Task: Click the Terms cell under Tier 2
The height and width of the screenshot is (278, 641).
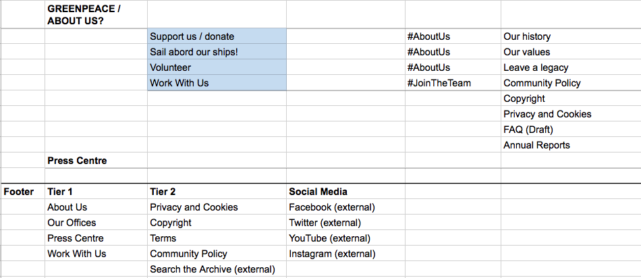Action: coord(217,238)
